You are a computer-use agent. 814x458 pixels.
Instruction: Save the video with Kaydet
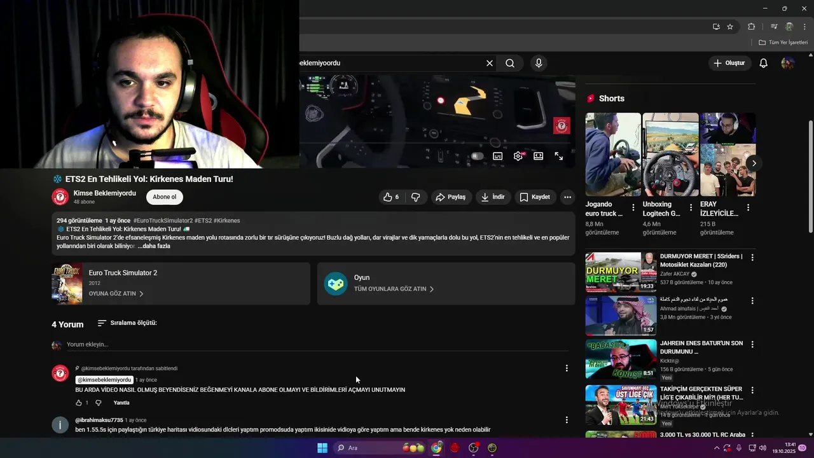(535, 197)
